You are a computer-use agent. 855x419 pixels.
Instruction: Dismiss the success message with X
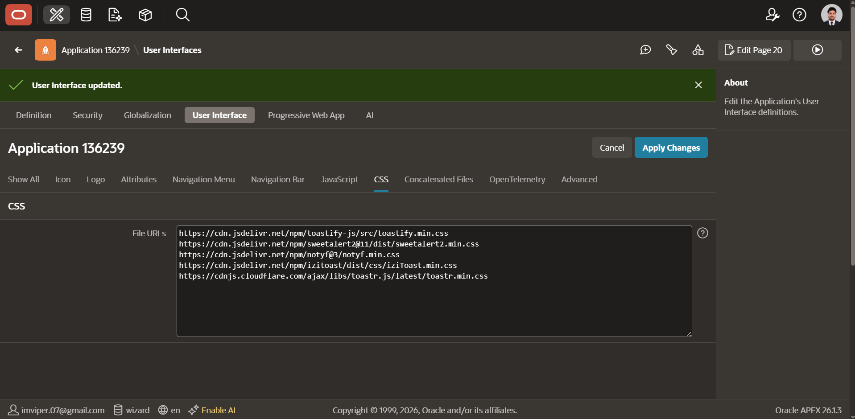(x=698, y=85)
